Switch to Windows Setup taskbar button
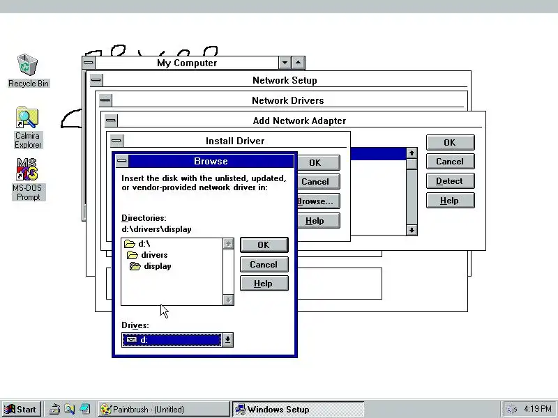The height and width of the screenshot is (418, 558). (x=299, y=409)
